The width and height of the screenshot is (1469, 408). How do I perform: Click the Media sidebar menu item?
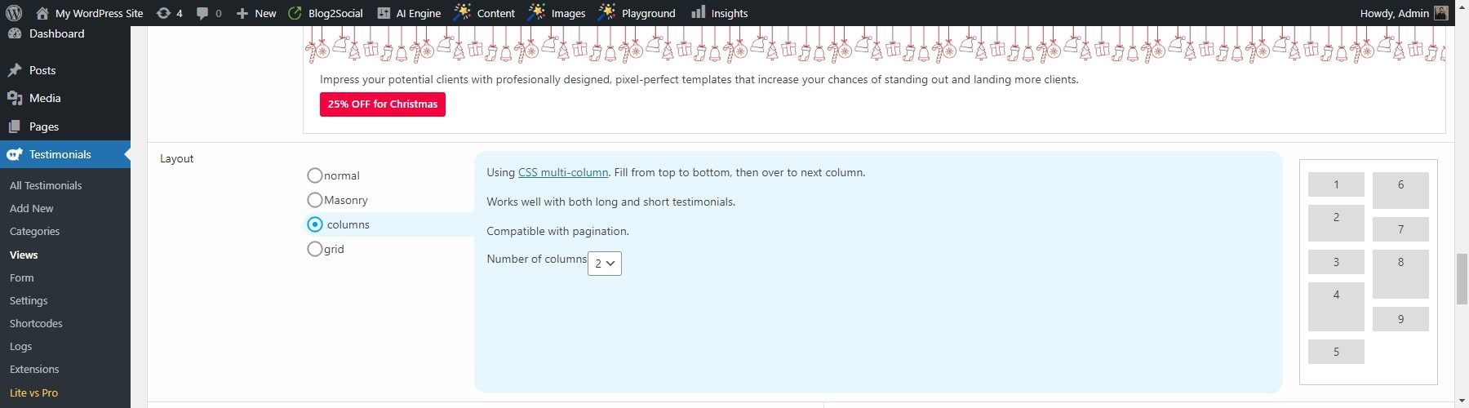click(x=45, y=98)
